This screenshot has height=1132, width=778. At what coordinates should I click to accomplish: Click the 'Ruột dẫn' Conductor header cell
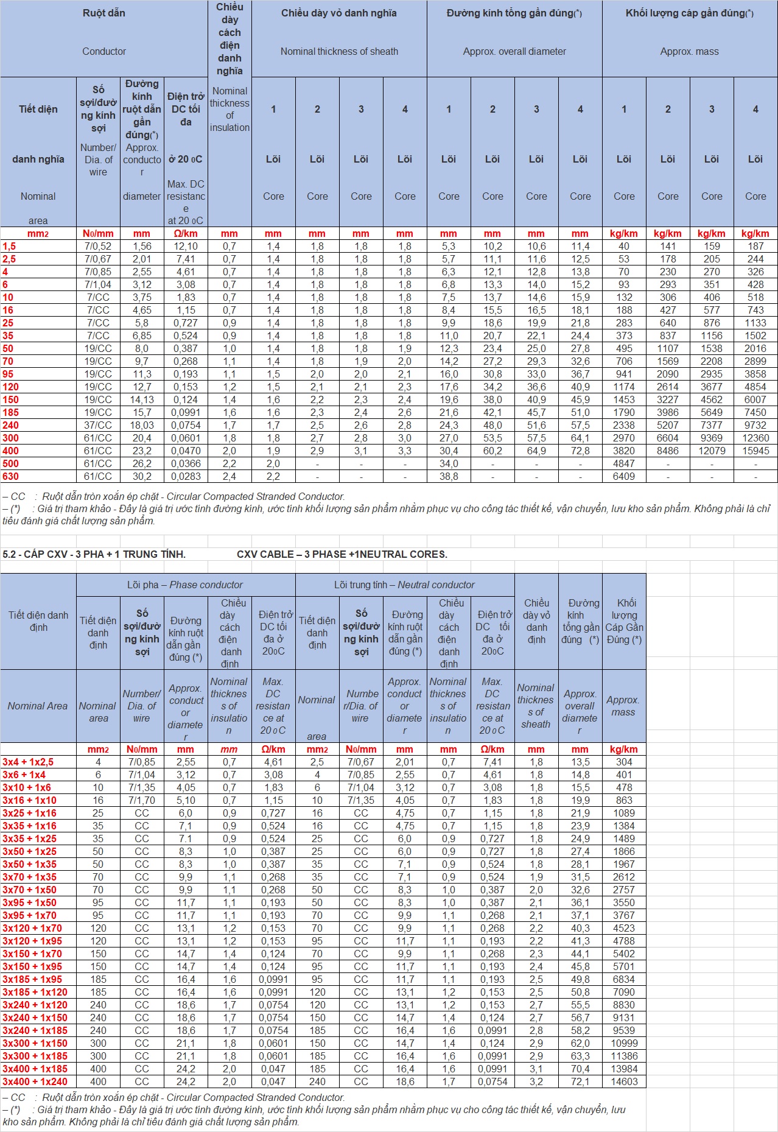click(x=104, y=38)
